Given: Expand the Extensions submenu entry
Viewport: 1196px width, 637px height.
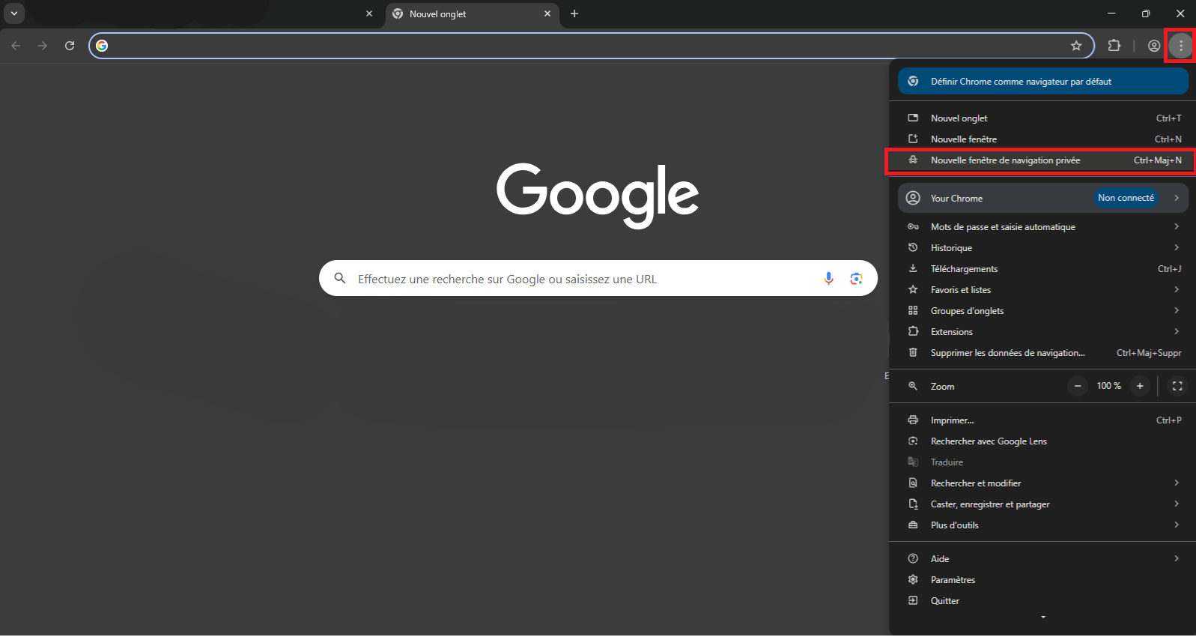Looking at the screenshot, I should click(1043, 332).
